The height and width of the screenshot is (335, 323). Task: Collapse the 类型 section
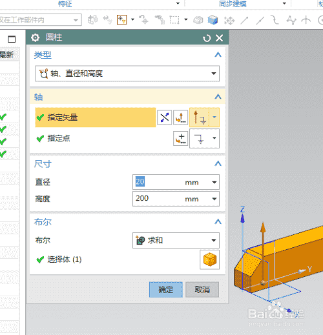(x=218, y=55)
